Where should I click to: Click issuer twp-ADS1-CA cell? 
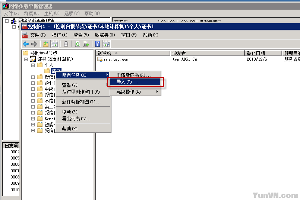click(x=185, y=59)
